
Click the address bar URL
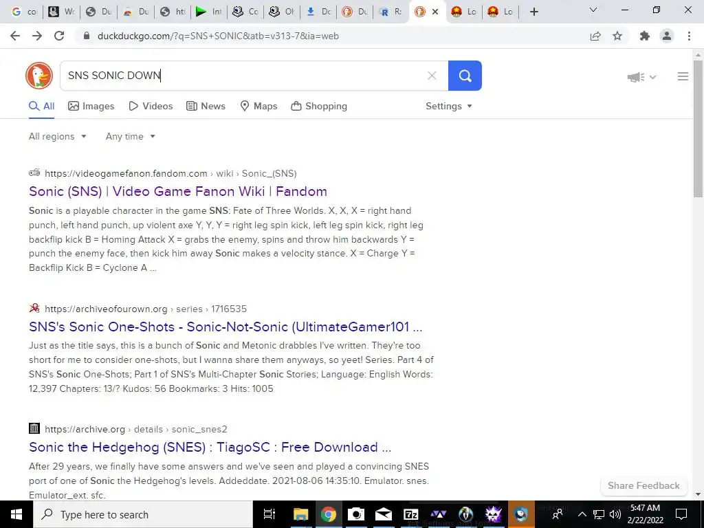pos(218,36)
